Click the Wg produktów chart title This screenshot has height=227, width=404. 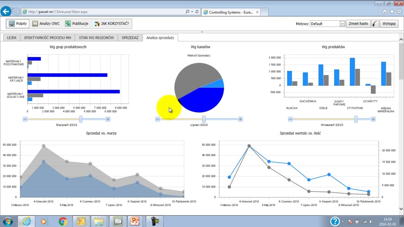tap(333, 47)
